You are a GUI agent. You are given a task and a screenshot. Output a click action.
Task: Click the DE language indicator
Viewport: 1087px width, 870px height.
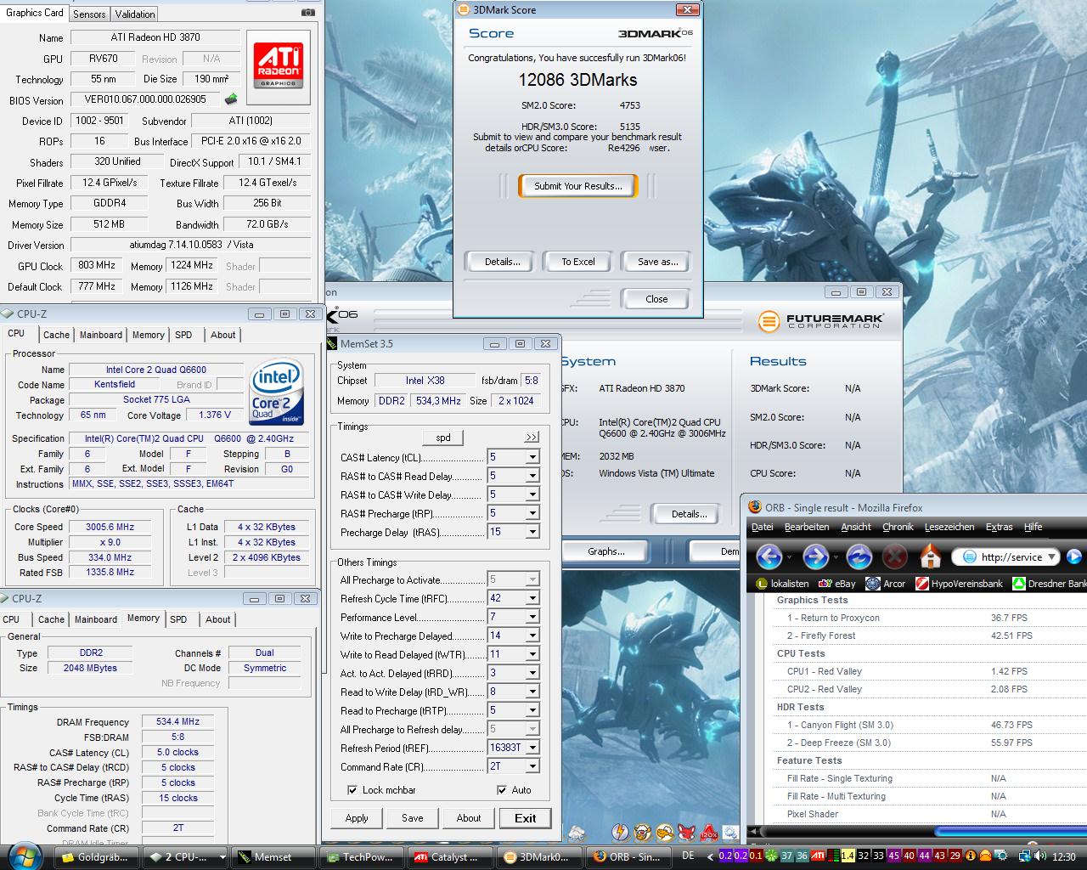point(688,856)
